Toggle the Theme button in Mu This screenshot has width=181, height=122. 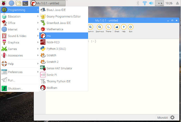pos(109,28)
